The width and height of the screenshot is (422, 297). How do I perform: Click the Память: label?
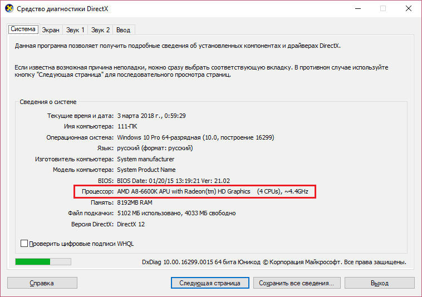(x=102, y=202)
